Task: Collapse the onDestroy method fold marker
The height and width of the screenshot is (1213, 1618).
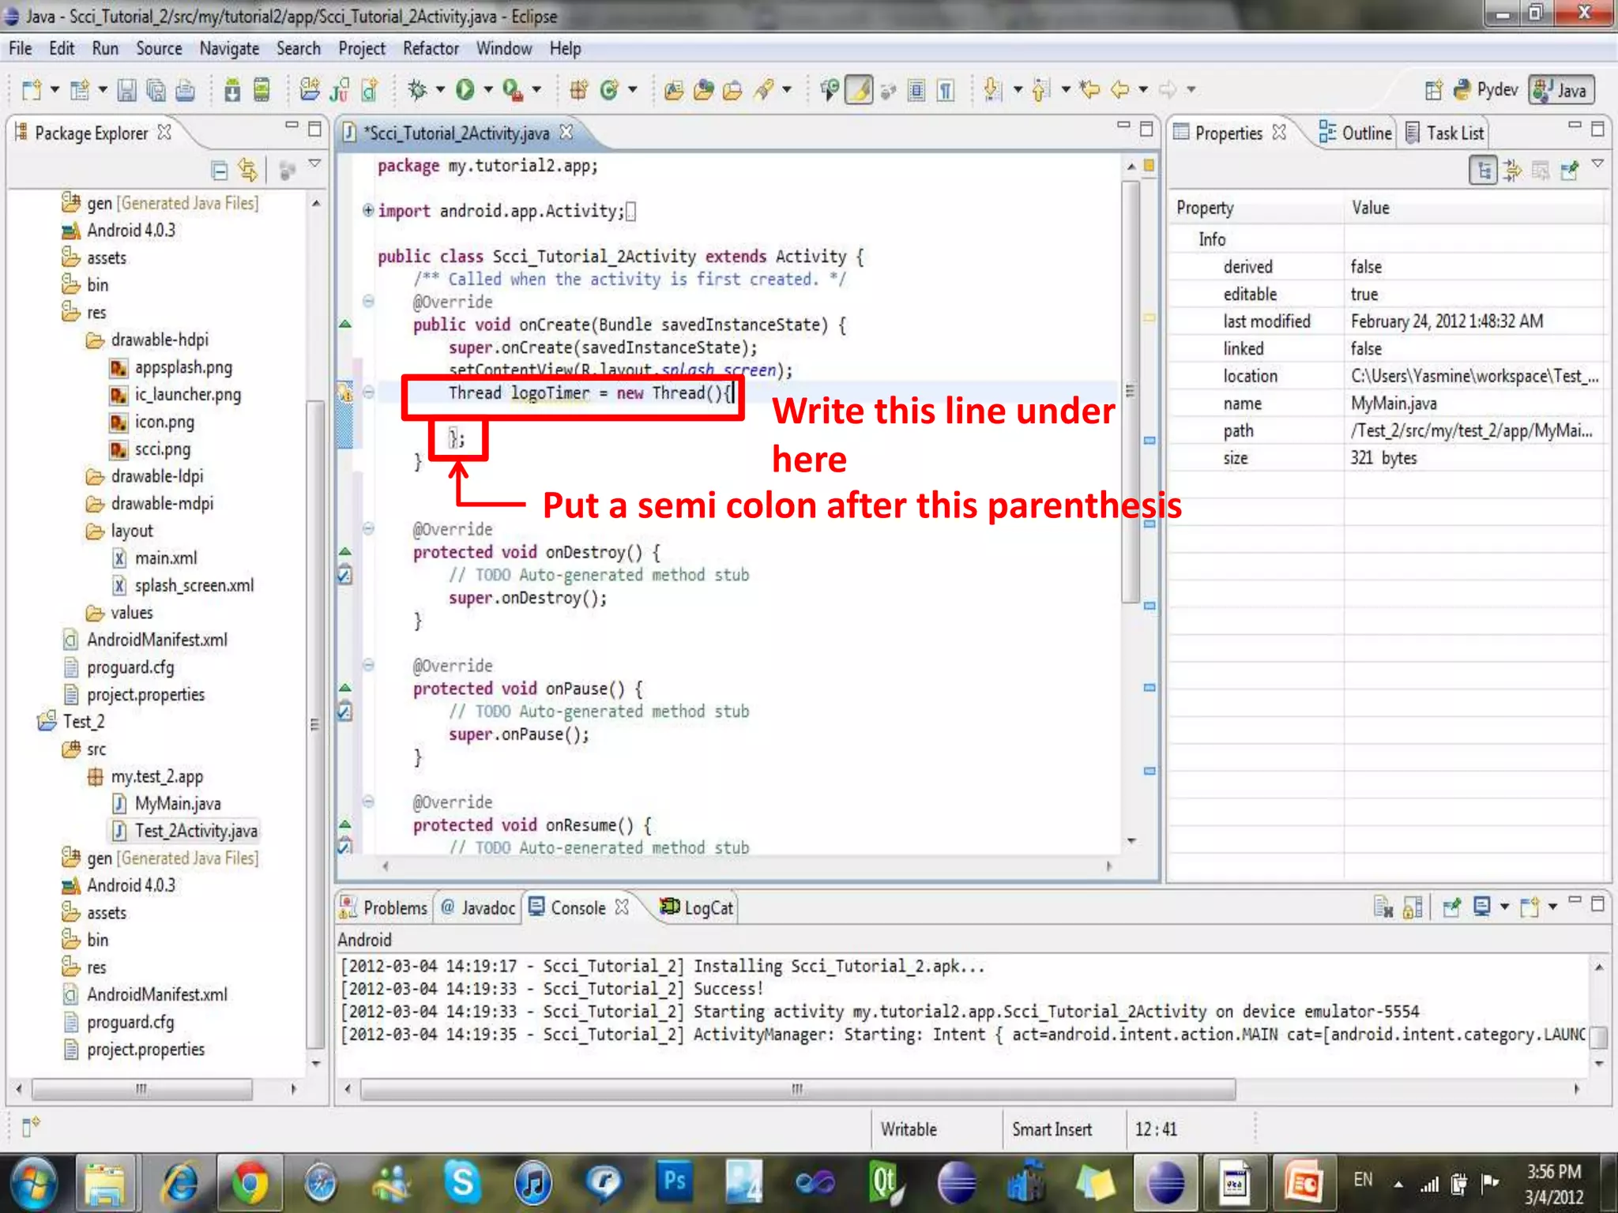Action: tap(368, 528)
